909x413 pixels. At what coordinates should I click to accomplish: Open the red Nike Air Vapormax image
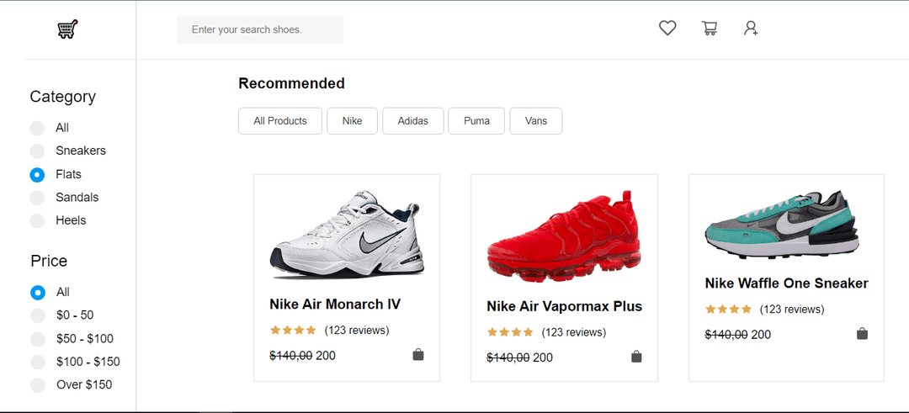(564, 236)
